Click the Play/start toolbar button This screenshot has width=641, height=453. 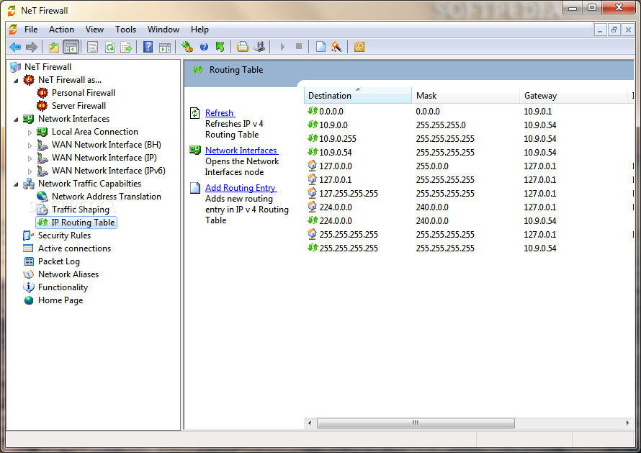pyautogui.click(x=282, y=47)
